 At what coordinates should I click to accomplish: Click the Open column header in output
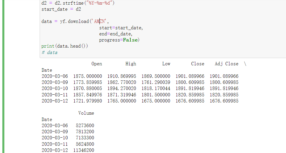click(x=97, y=64)
